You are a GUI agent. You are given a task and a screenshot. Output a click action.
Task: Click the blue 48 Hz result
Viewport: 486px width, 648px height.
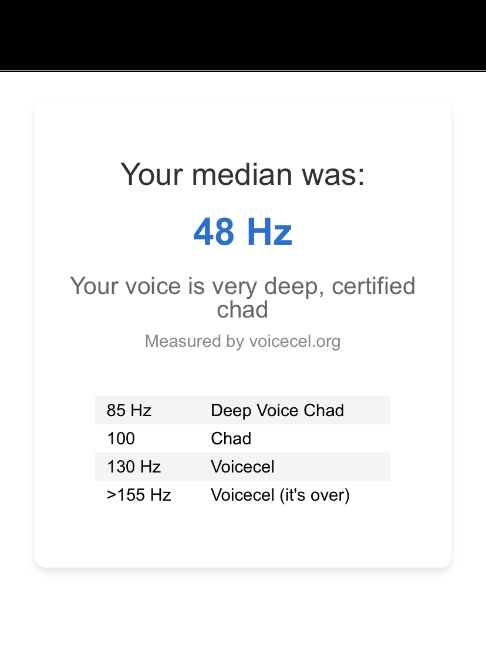tap(242, 231)
